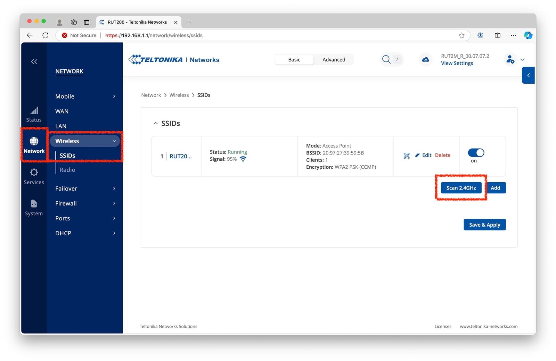556x361 pixels.
Task: Switch to Basic mode
Action: pyautogui.click(x=294, y=60)
